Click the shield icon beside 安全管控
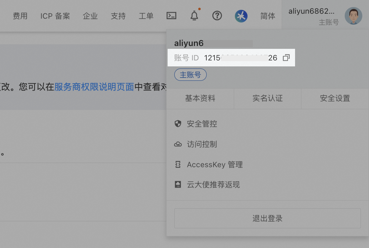 tap(178, 124)
